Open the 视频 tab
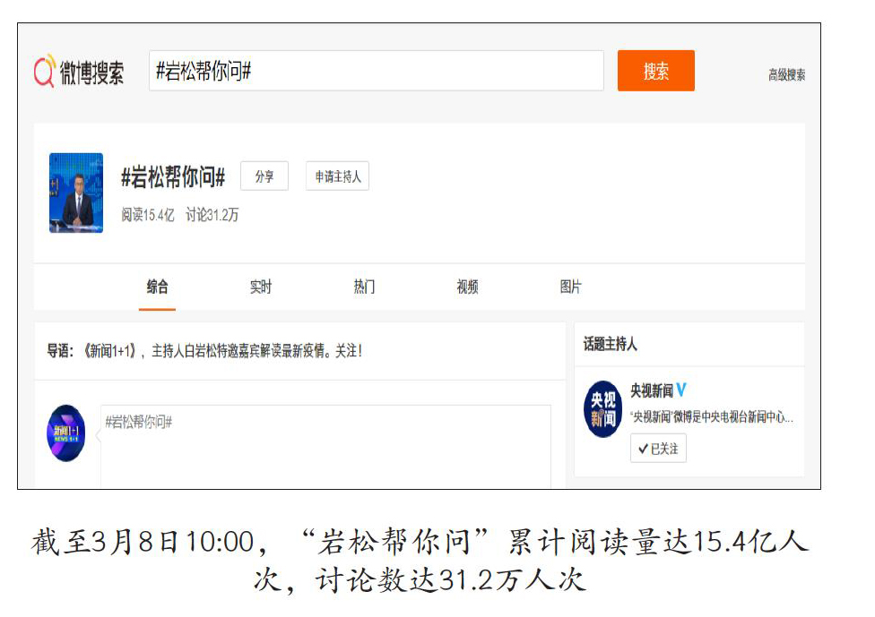The height and width of the screenshot is (617, 875). (467, 287)
